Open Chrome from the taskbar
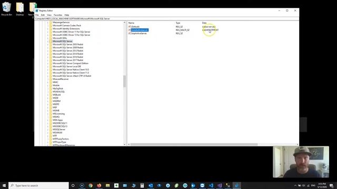The width and height of the screenshot is (337, 189). 91,185
